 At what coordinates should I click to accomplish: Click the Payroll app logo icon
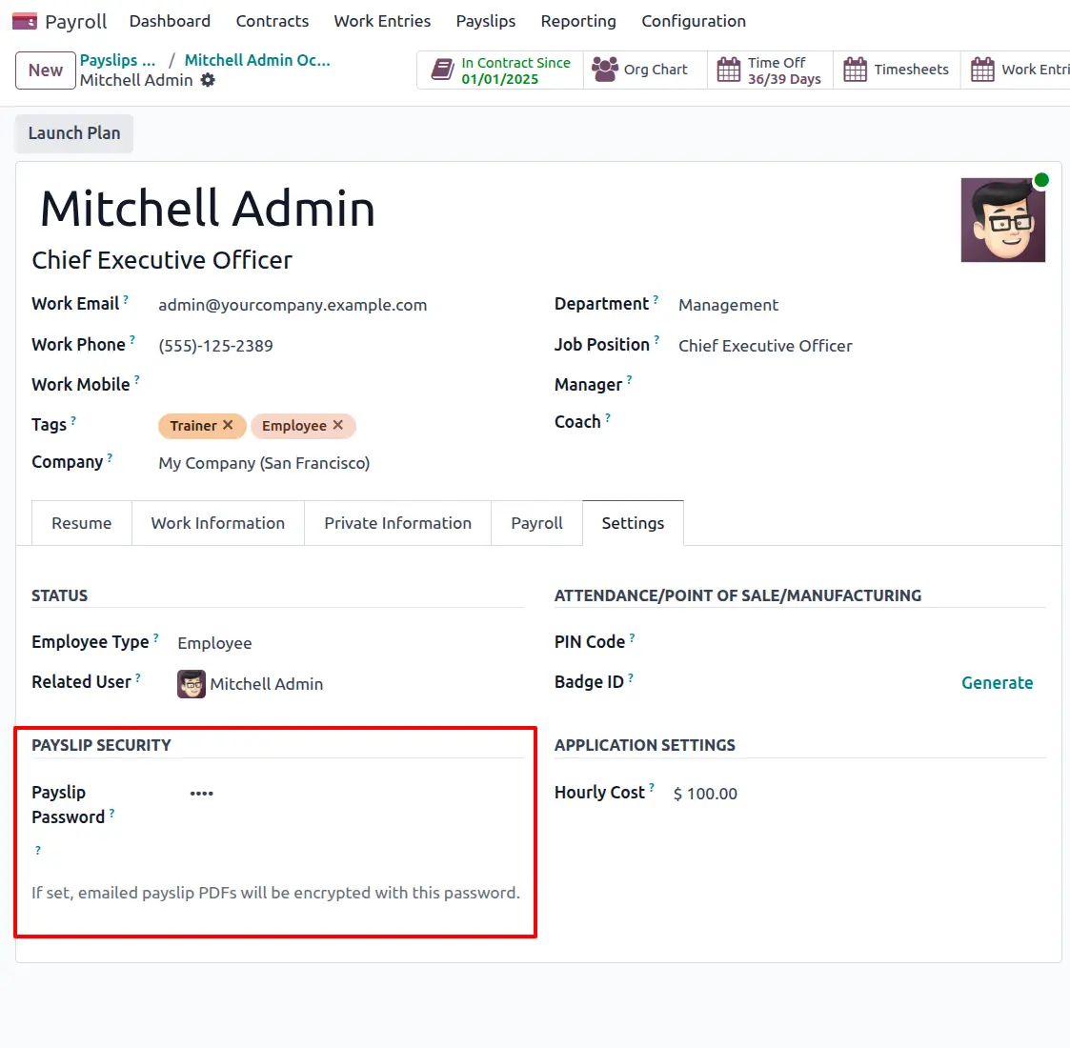click(25, 21)
